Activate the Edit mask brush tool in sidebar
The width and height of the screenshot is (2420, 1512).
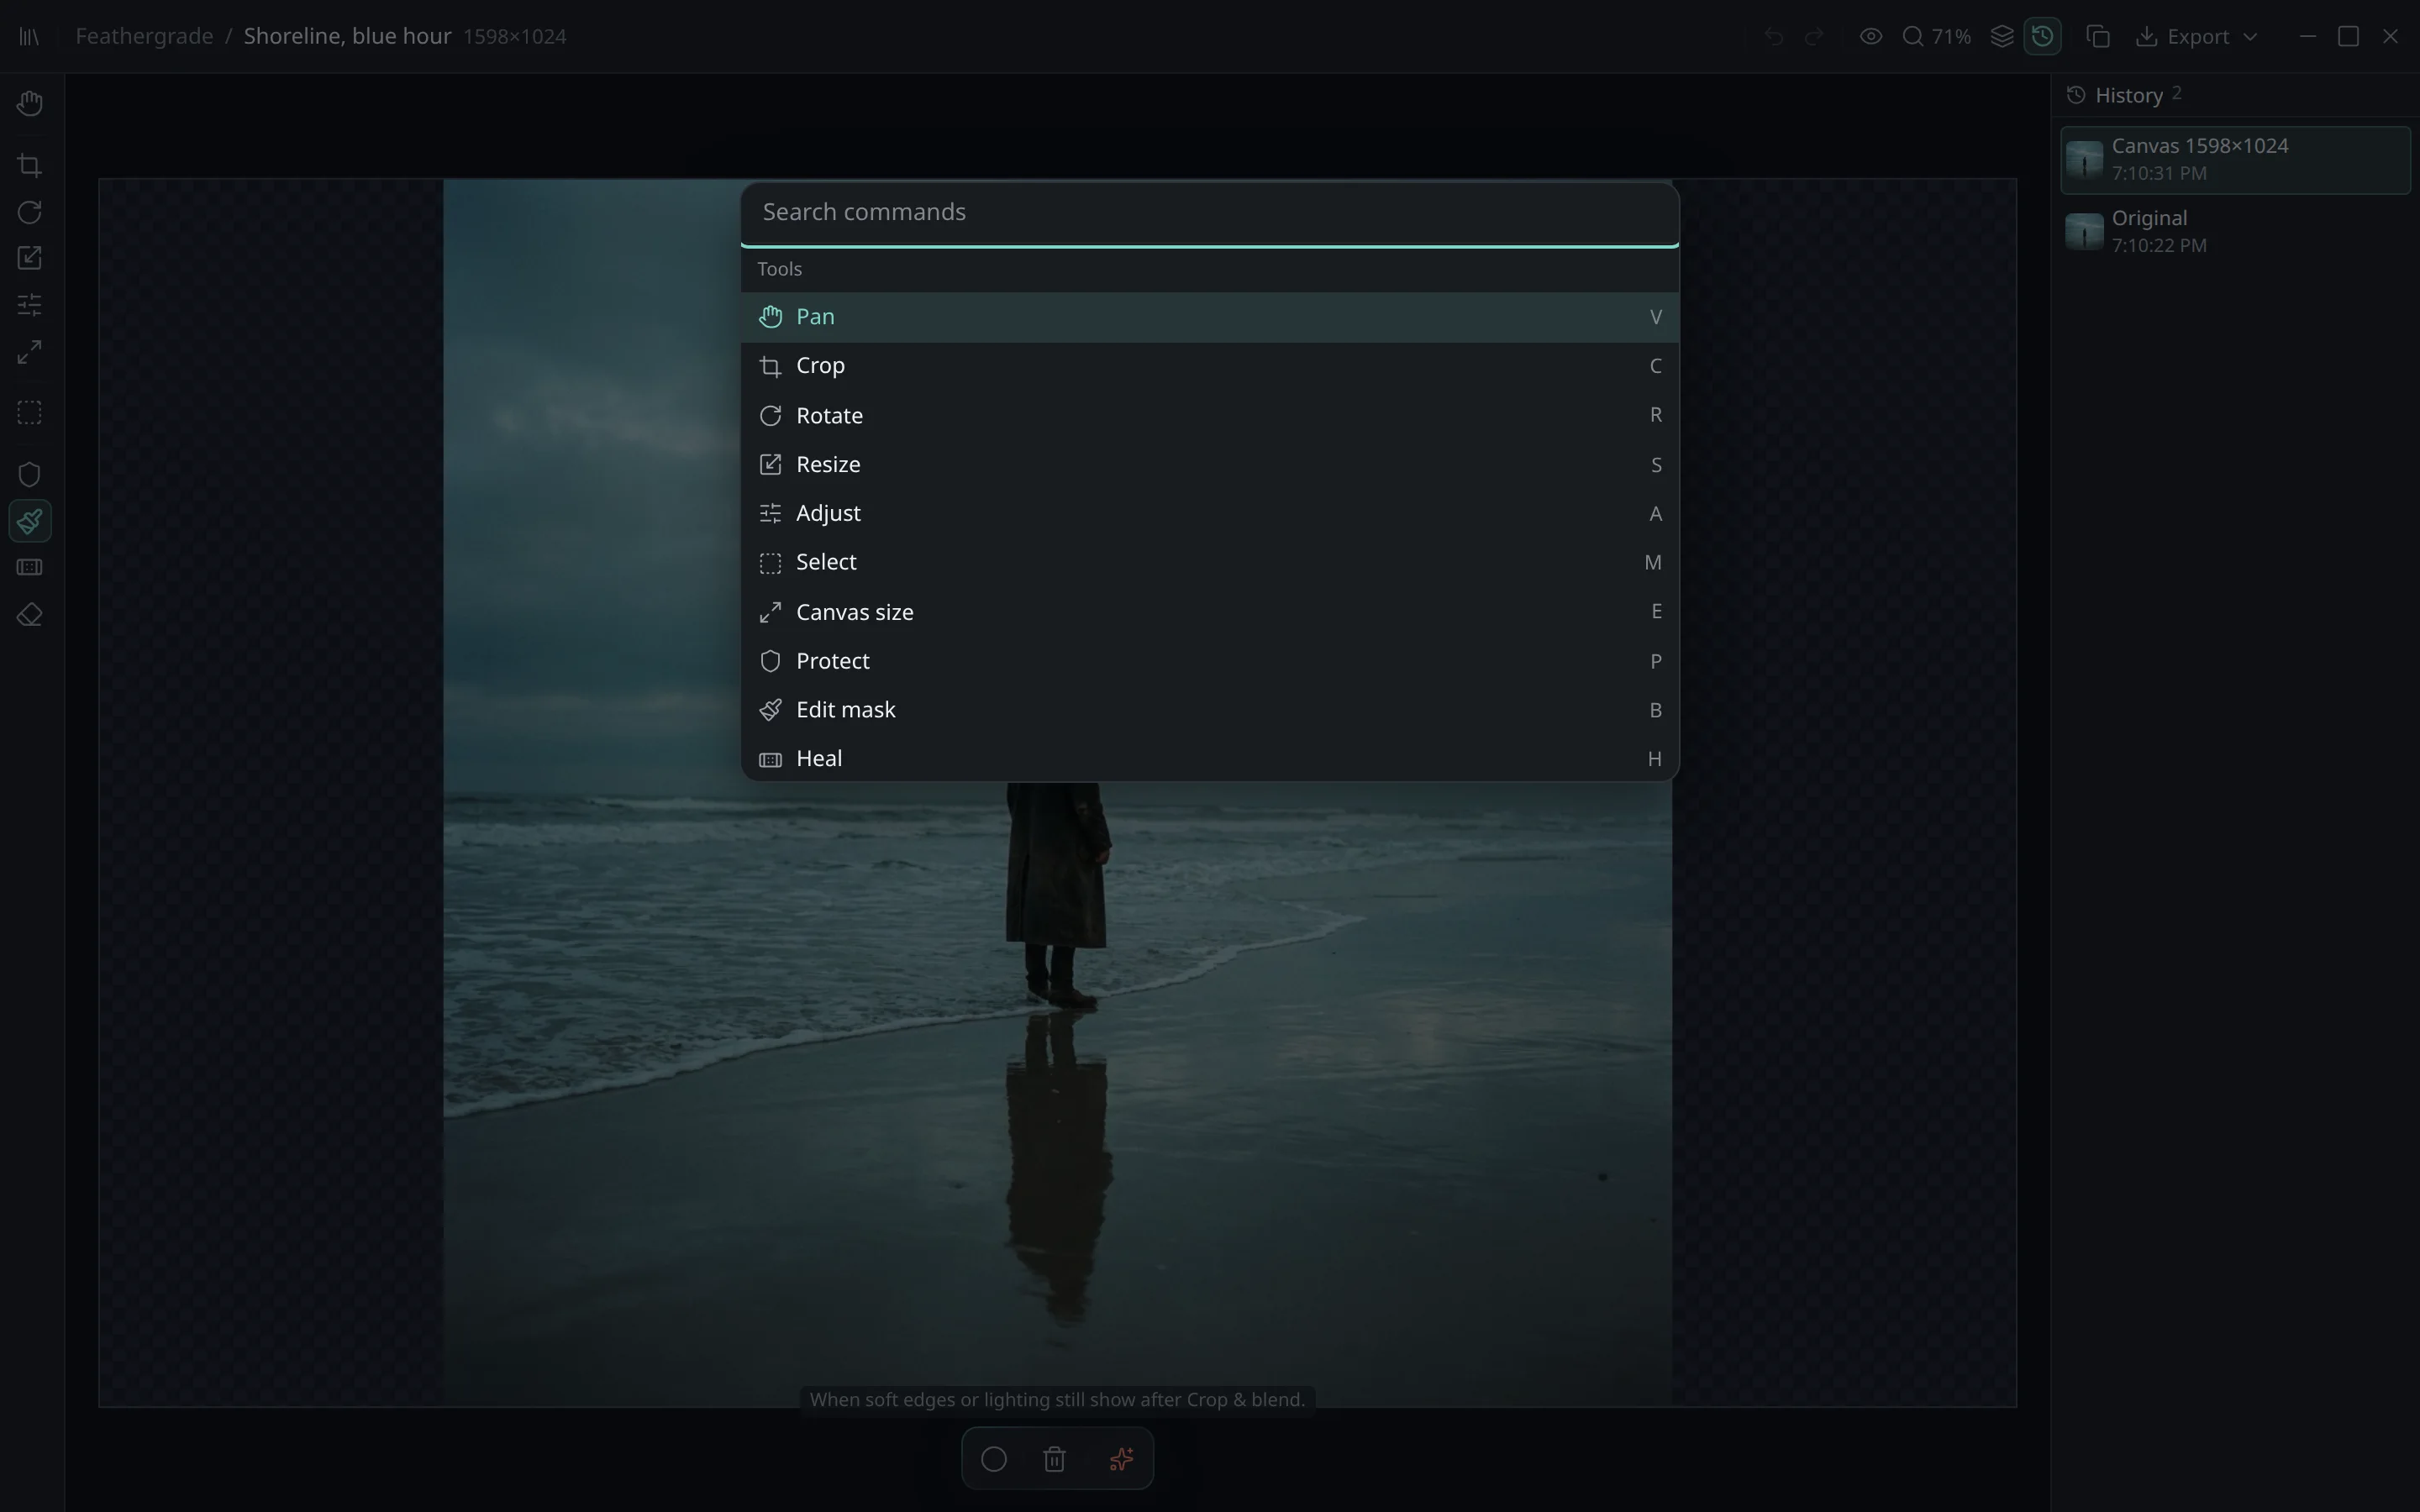click(30, 521)
